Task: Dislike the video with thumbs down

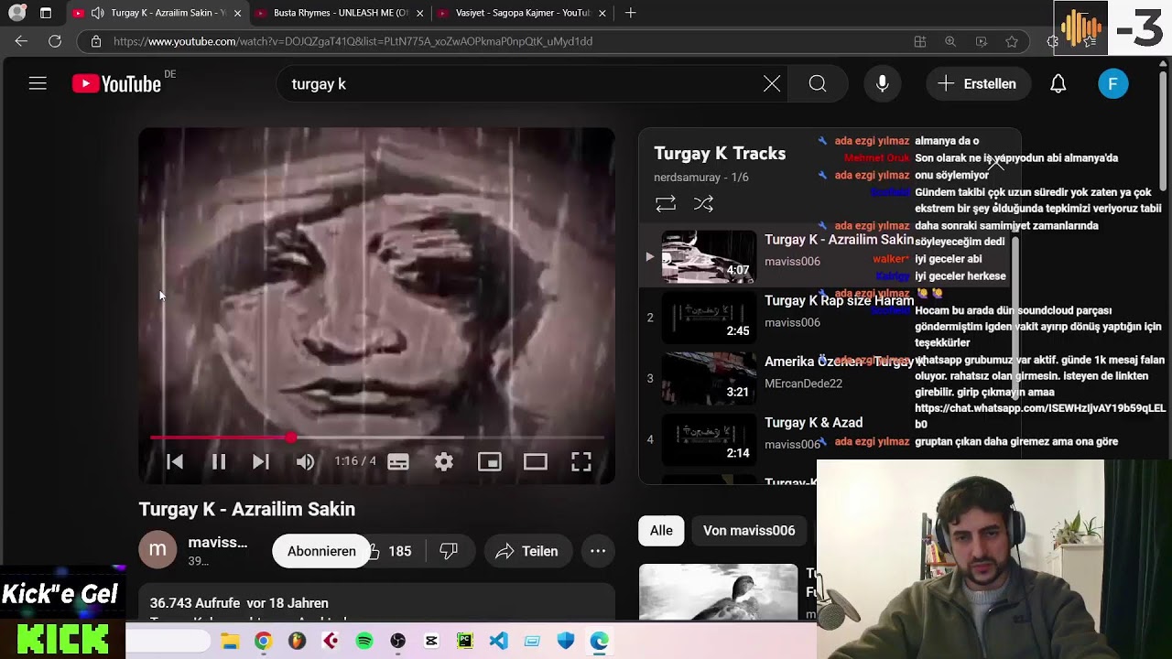Action: 449,551
